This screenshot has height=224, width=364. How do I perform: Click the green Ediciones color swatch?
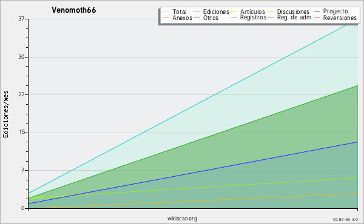[197, 12]
